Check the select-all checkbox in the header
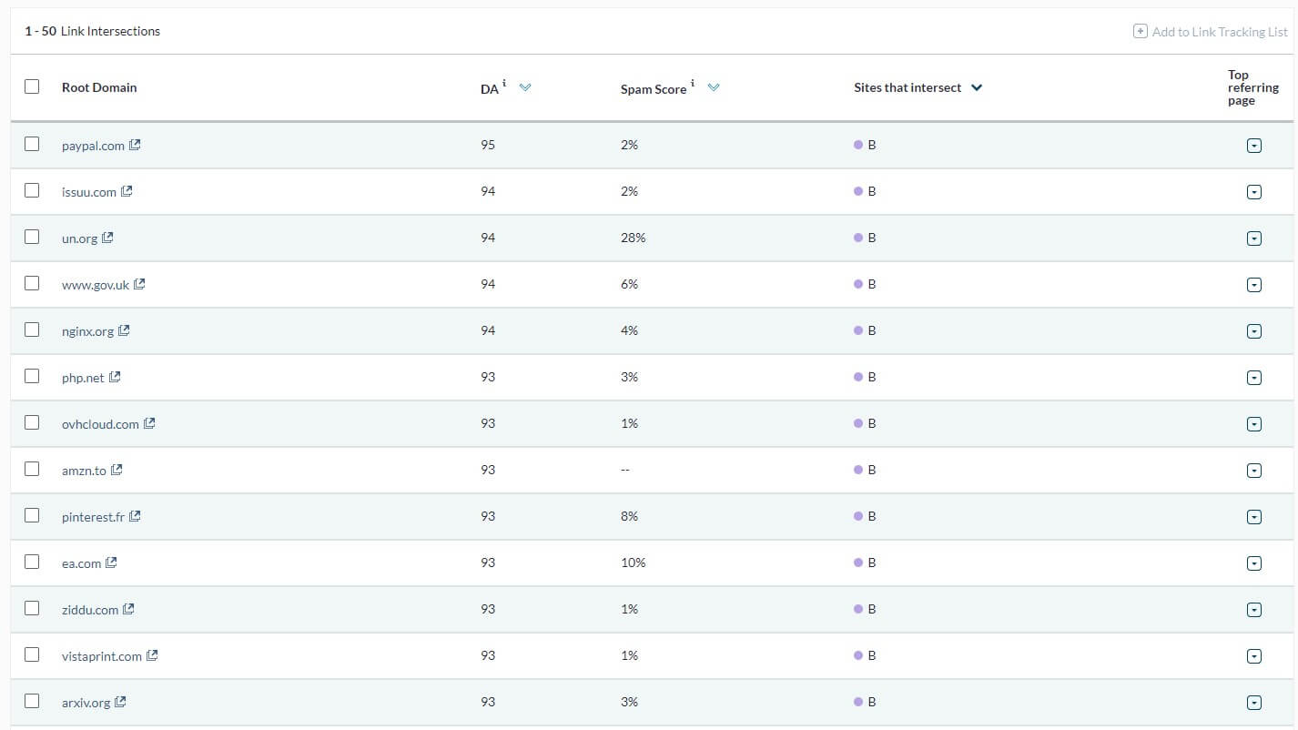This screenshot has height=730, width=1298. pyautogui.click(x=32, y=86)
